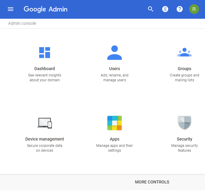
Task: Click the Groups people icon
Action: [x=184, y=53]
